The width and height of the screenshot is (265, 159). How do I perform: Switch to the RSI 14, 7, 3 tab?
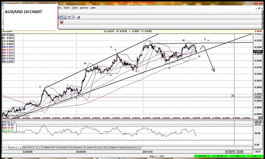(x=16, y=148)
